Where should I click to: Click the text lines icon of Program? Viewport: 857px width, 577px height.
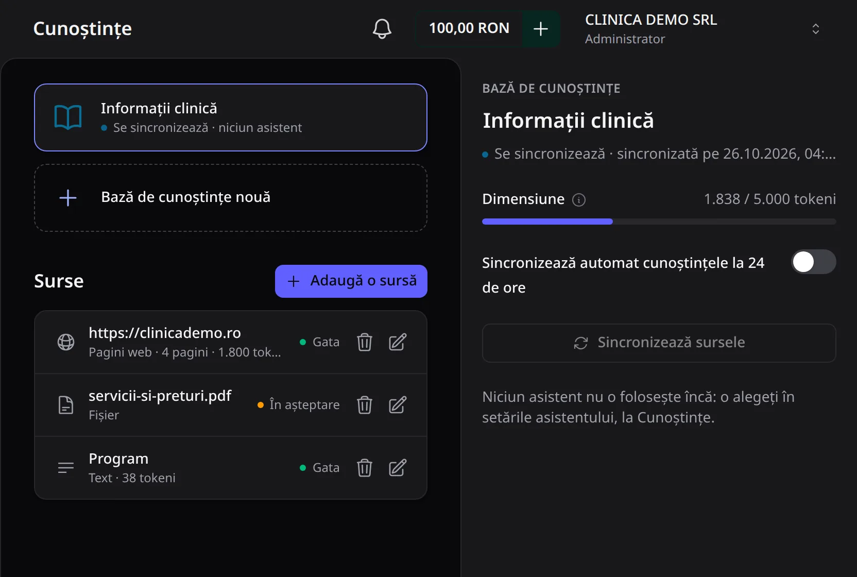[66, 468]
